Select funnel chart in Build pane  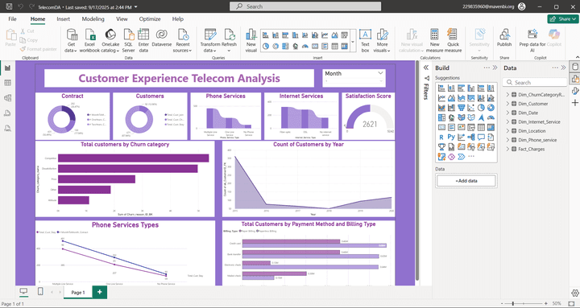(462, 108)
